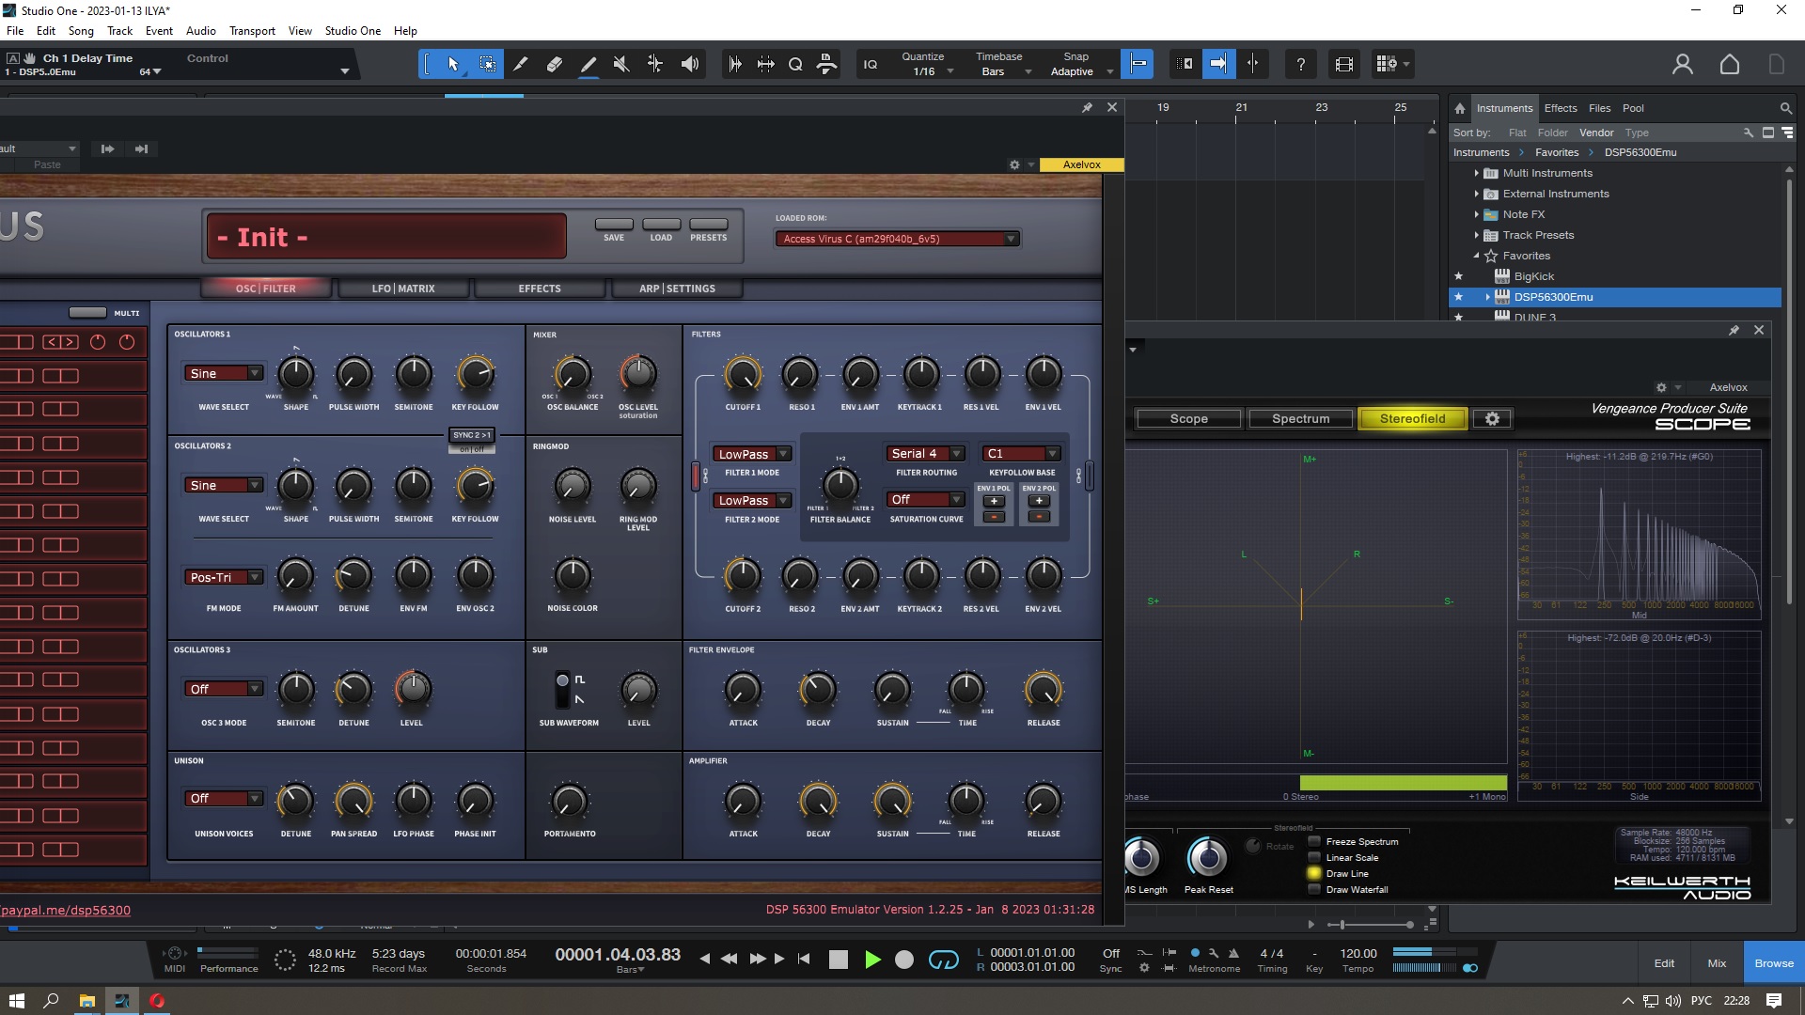The width and height of the screenshot is (1805, 1015).
Task: Switch to the EFFECTS tab
Action: coord(540,289)
